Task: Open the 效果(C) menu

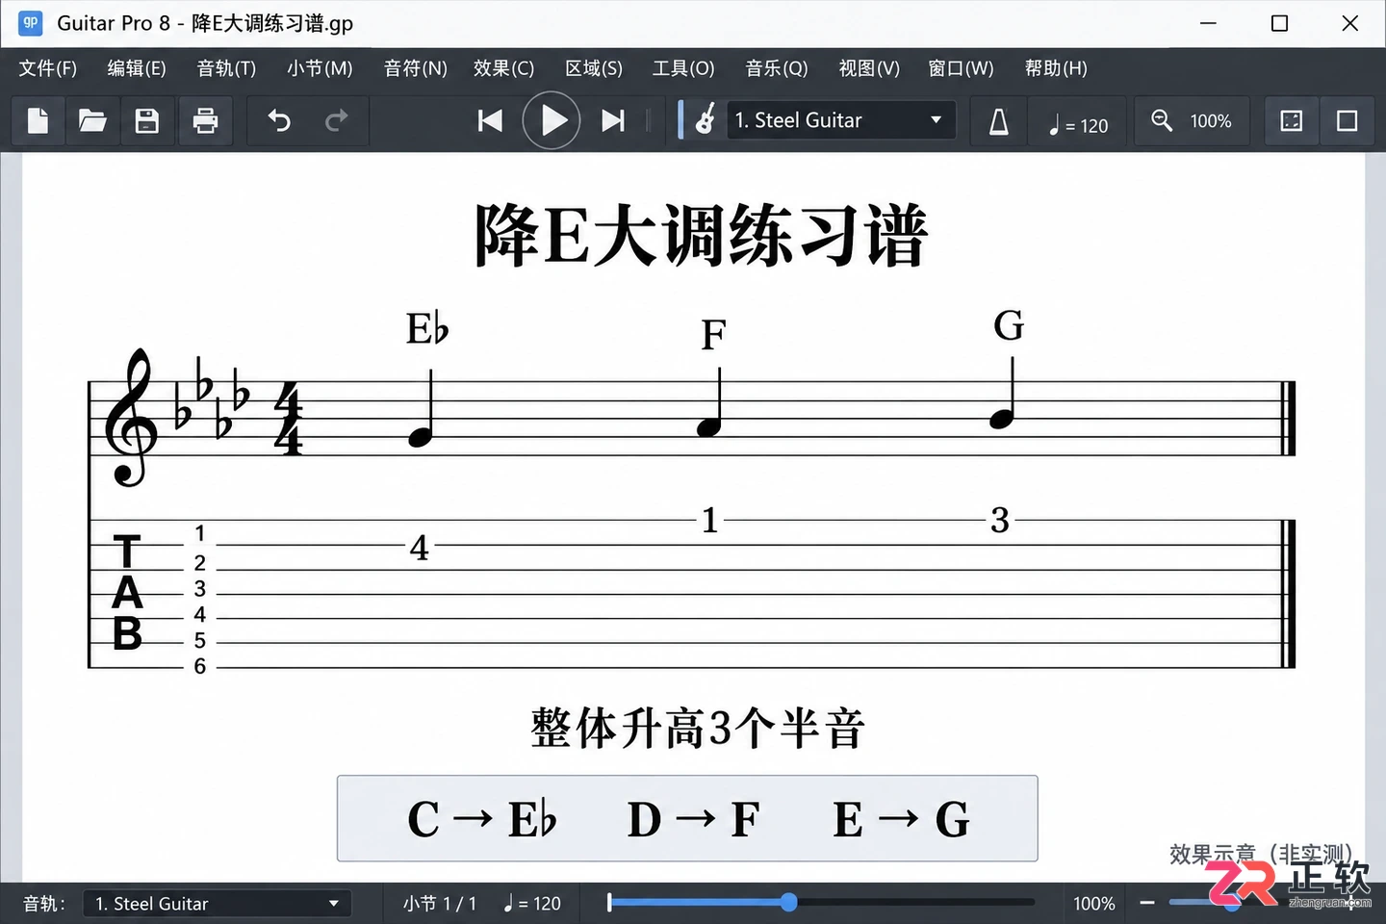Action: point(503,68)
